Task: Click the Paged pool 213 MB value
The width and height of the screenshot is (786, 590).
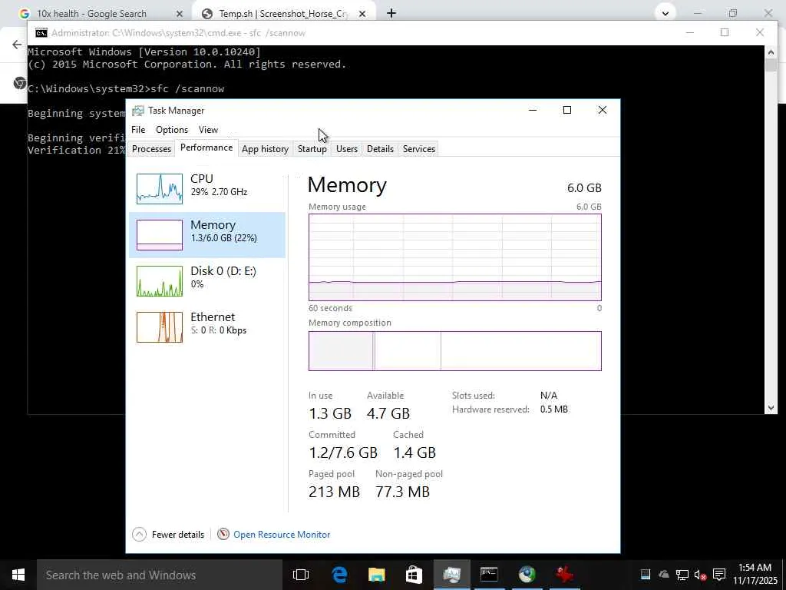Action: (x=335, y=492)
